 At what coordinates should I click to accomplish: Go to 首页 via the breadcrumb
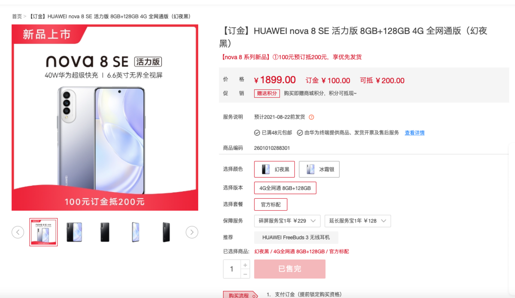(x=17, y=16)
